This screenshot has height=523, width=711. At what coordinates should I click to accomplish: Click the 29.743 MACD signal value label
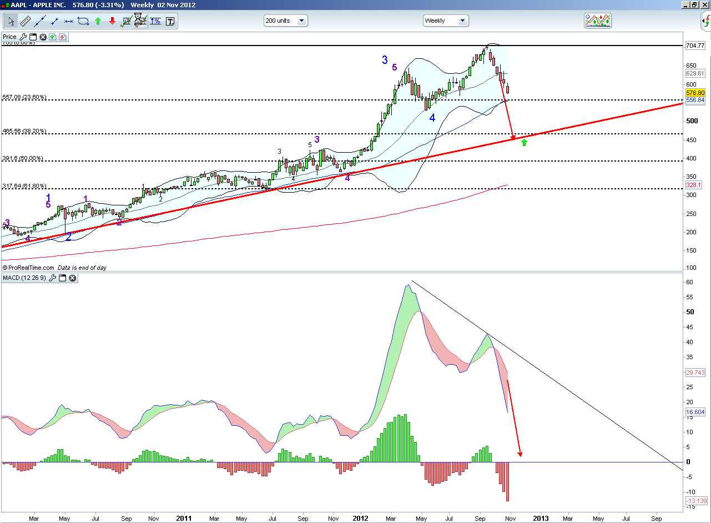(695, 373)
